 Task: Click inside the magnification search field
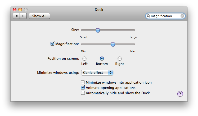165,16
